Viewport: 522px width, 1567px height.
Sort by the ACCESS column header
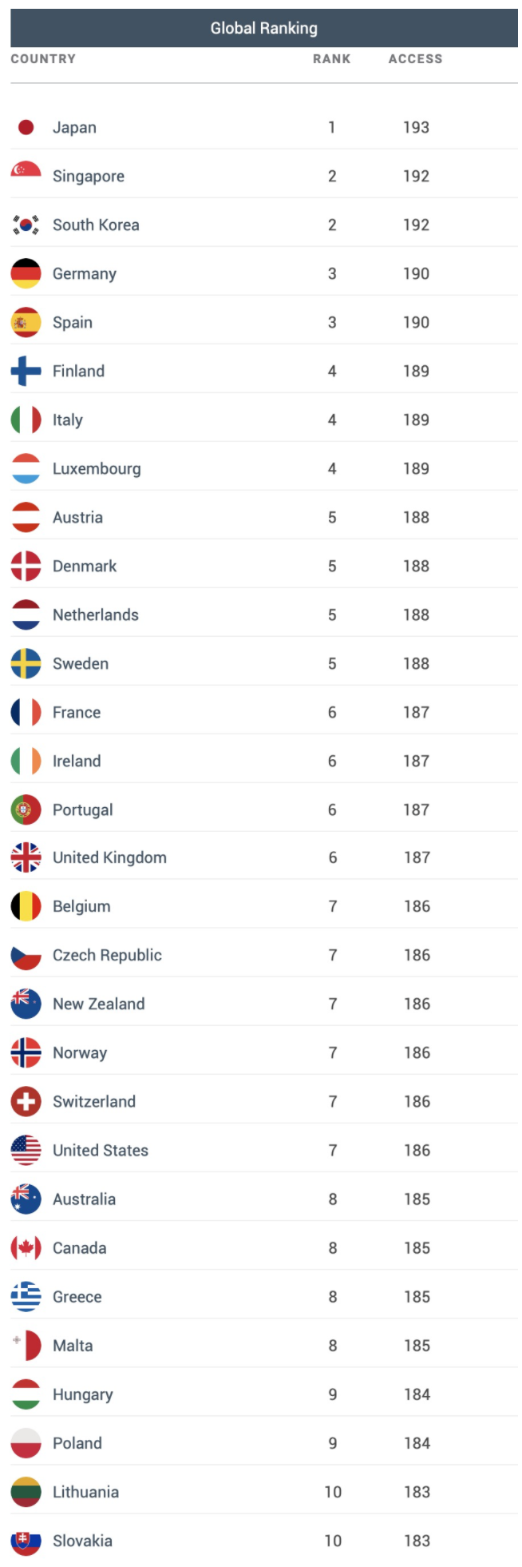pos(416,59)
